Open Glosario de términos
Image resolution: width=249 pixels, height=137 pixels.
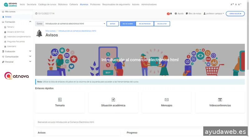pos(16,32)
